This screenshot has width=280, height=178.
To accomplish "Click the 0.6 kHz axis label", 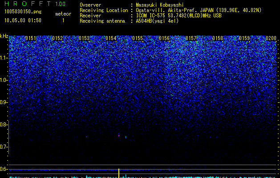I will [x=4, y=169].
